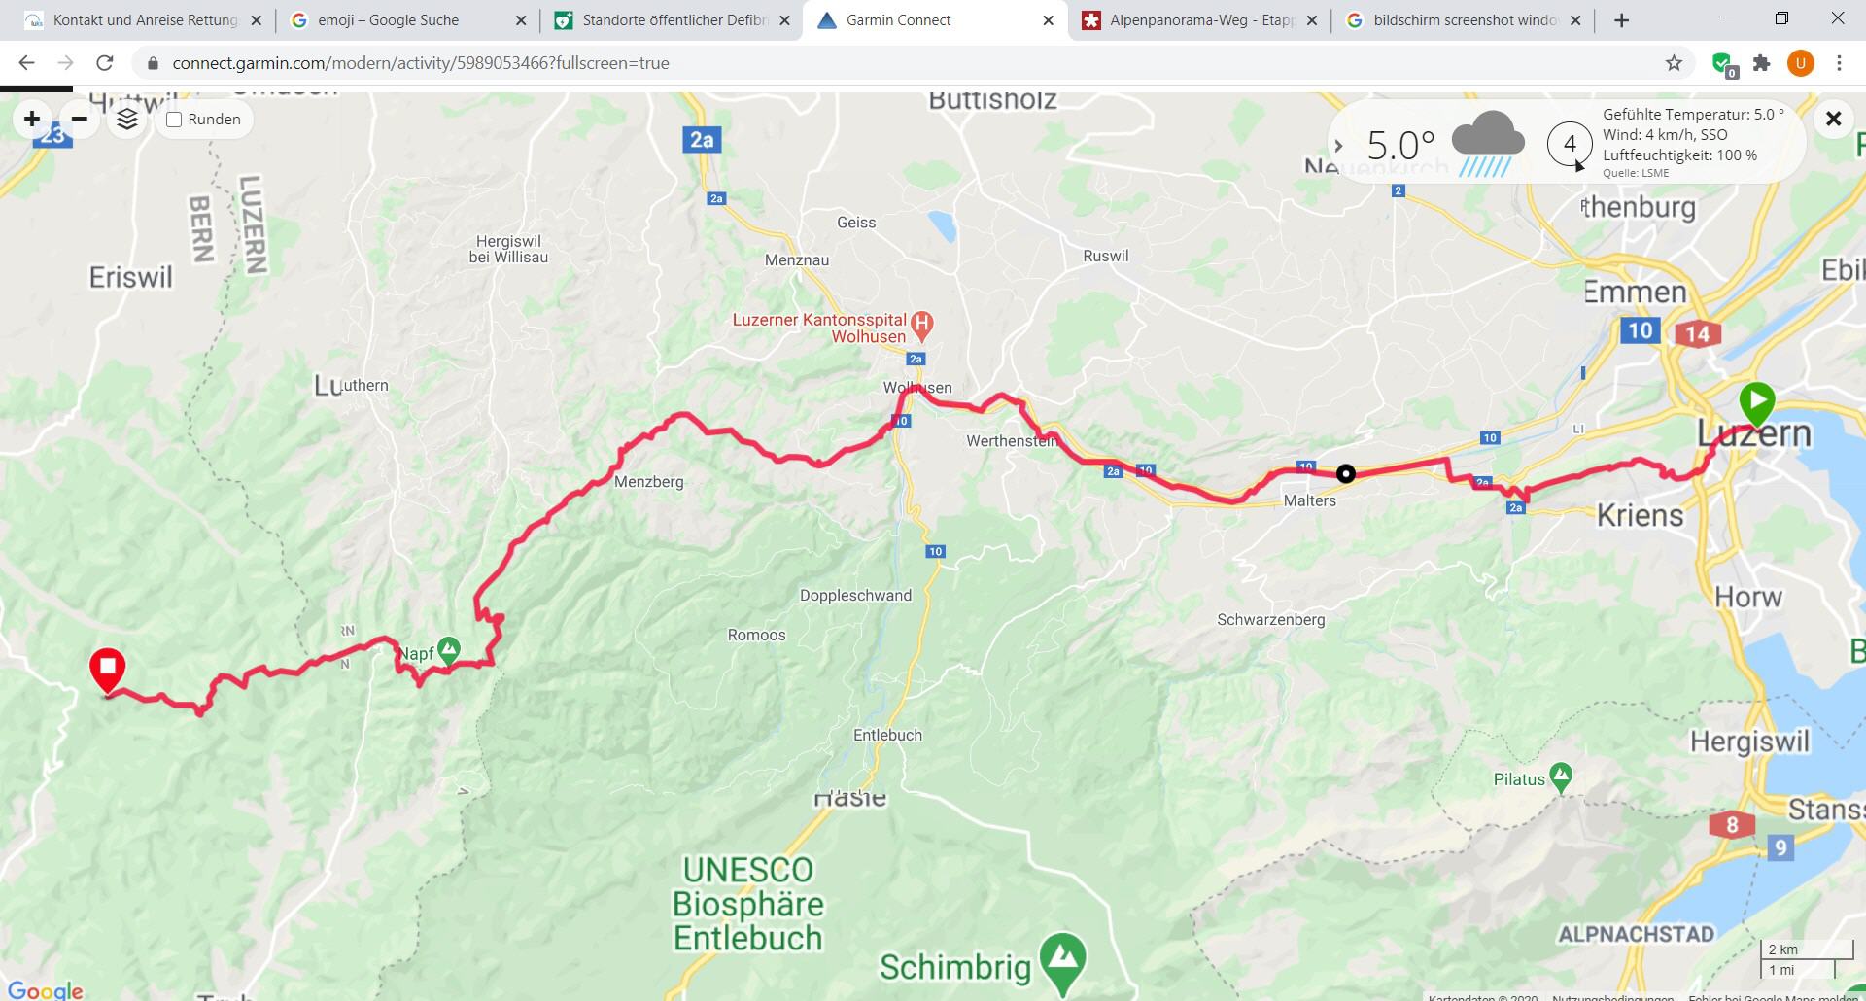Switch to the emoji Google Suche tab
Viewport: 1866px width, 1001px height.
(408, 20)
